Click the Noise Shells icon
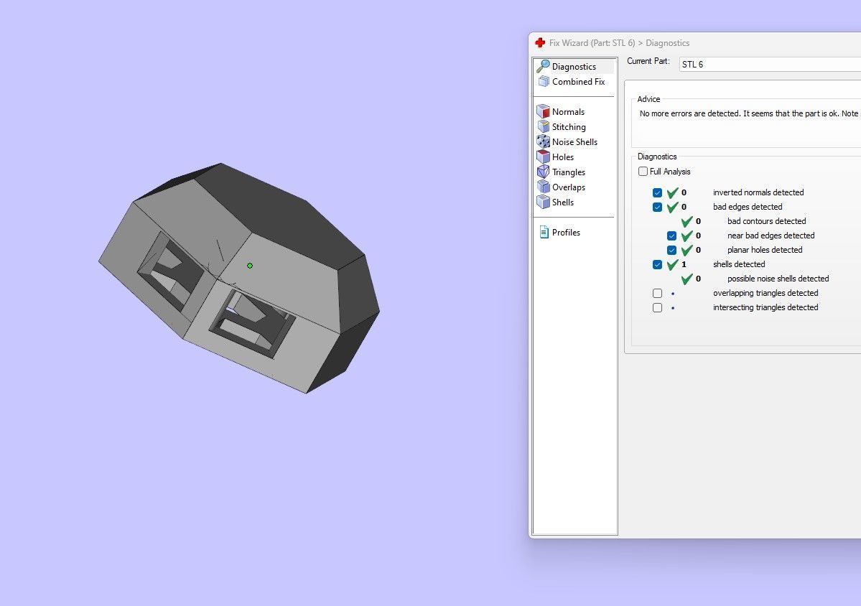 (x=543, y=141)
